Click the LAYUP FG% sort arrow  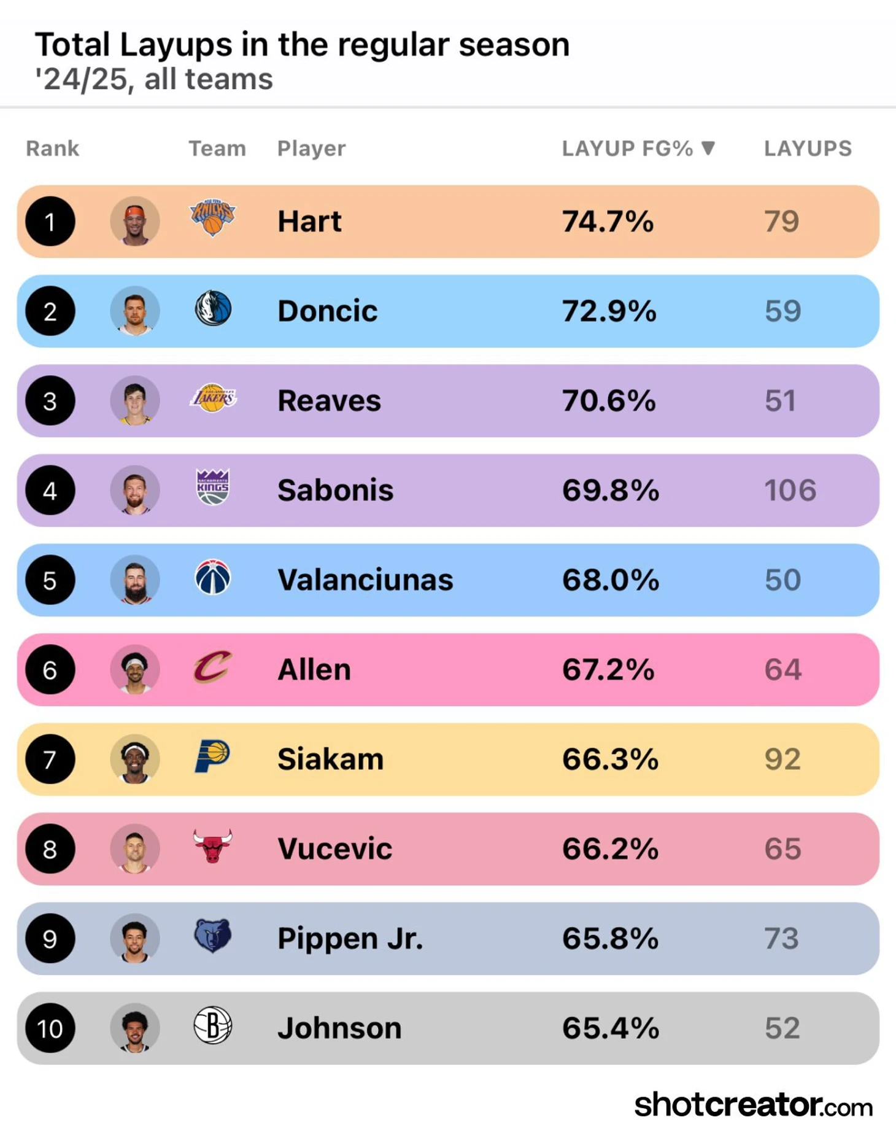pos(708,148)
